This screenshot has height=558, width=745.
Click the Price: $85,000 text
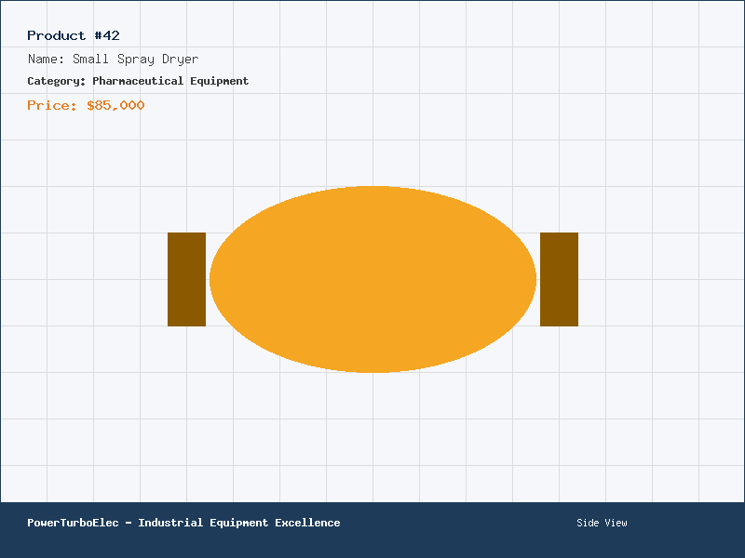86,105
